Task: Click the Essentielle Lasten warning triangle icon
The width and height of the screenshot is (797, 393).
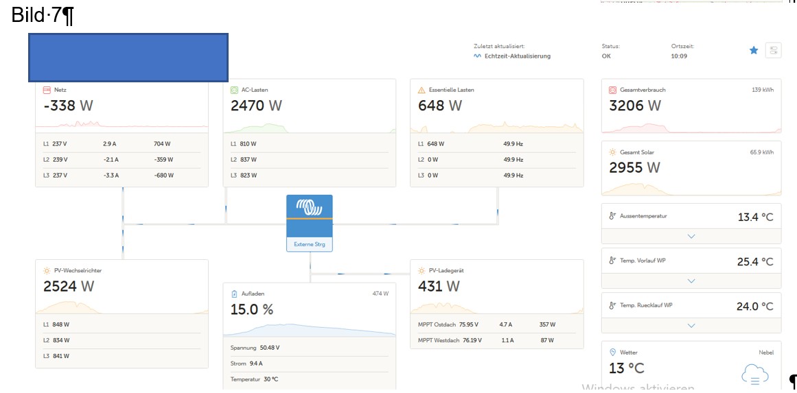Action: point(421,90)
